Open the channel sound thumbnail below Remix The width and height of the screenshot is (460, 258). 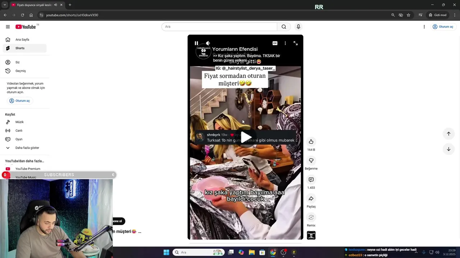click(311, 235)
